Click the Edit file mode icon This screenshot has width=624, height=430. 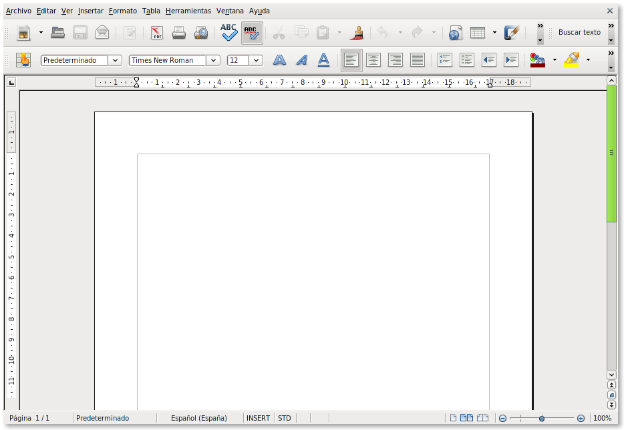130,33
